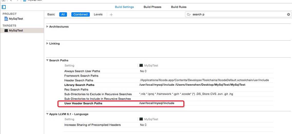This screenshot has width=292, height=134.
Task: Click Header Search Paths Xcode toolchain value
Action: point(205,80)
